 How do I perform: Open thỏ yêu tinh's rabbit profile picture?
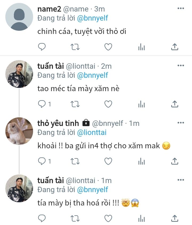(x=19, y=131)
